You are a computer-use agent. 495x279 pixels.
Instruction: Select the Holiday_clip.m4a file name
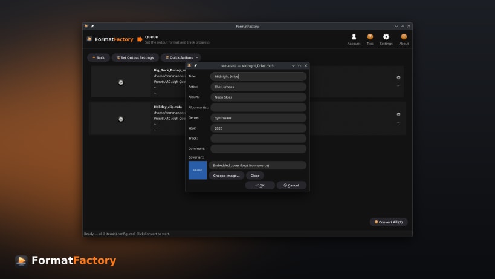coord(167,107)
